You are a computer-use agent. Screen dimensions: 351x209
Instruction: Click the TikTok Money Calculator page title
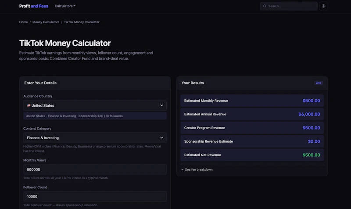65,43
